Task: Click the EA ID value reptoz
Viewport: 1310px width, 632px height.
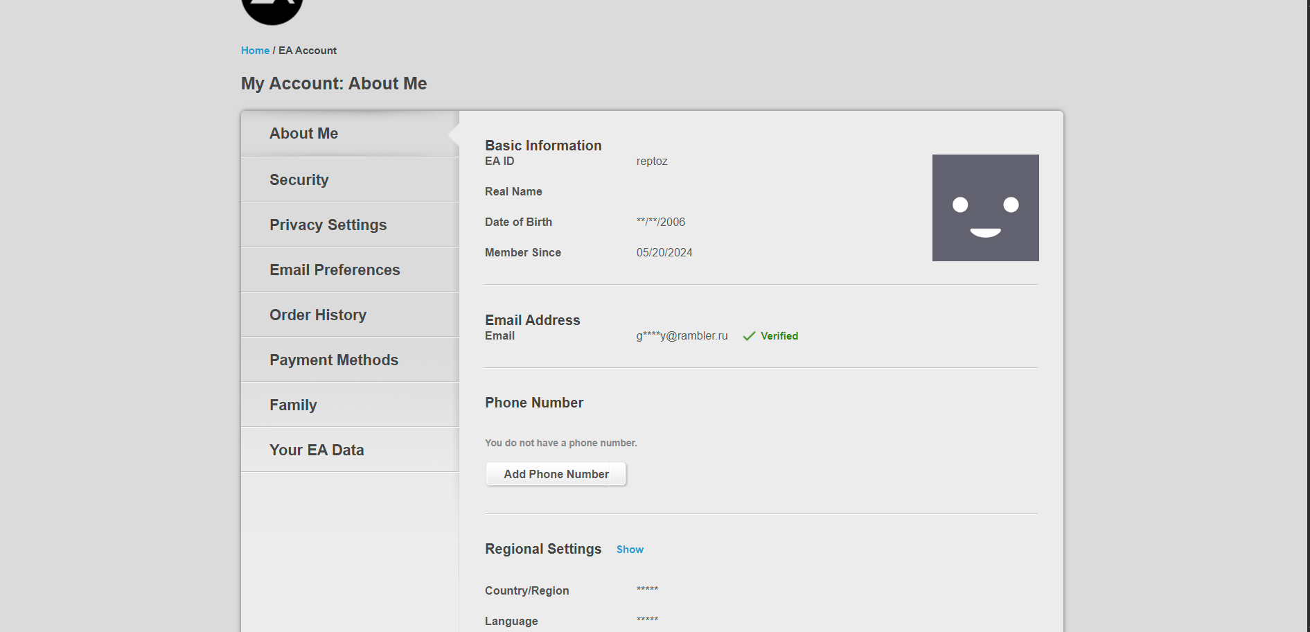Action: pos(652,161)
